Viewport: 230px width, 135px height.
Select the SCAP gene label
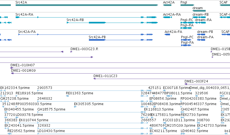[224, 2]
